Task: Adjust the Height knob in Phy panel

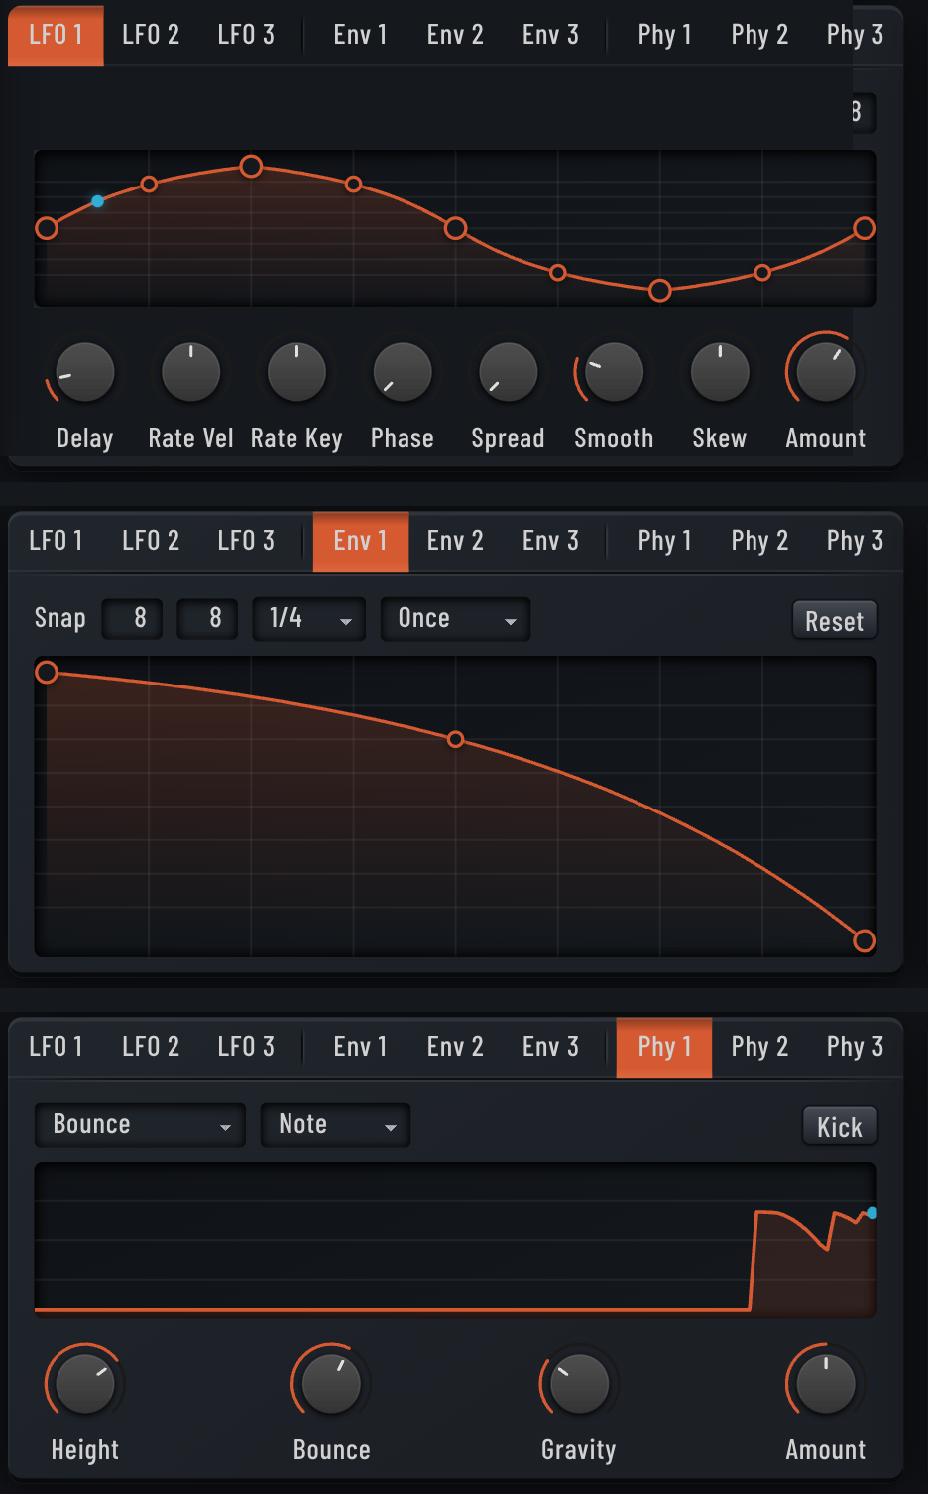Action: 85,1384
